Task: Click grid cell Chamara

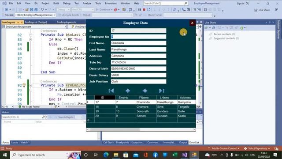Action: point(146,107)
